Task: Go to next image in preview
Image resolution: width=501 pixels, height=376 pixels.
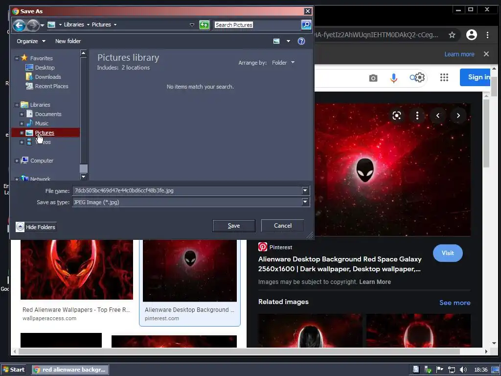Action: tap(458, 116)
